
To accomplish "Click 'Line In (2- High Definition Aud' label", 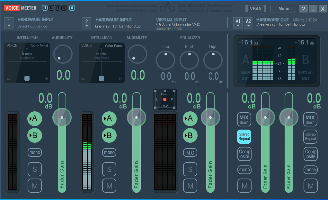I will coord(118,26).
